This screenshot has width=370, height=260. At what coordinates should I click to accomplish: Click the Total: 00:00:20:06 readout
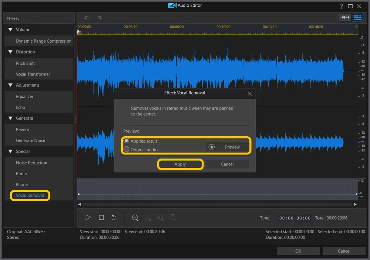point(331,218)
